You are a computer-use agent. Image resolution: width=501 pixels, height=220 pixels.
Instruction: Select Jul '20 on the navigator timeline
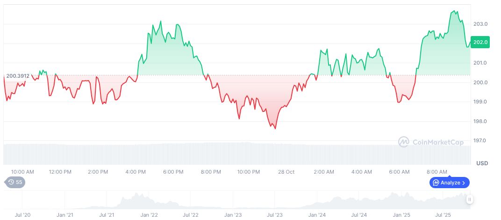pos(22,215)
